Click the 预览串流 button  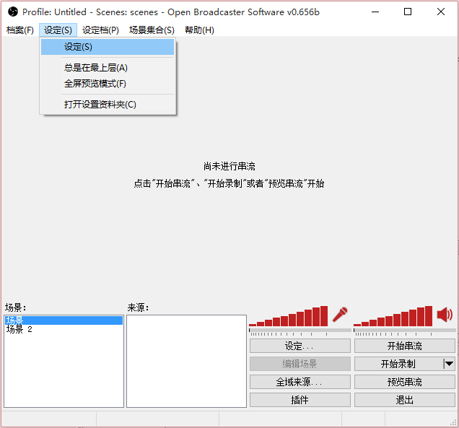point(405,382)
